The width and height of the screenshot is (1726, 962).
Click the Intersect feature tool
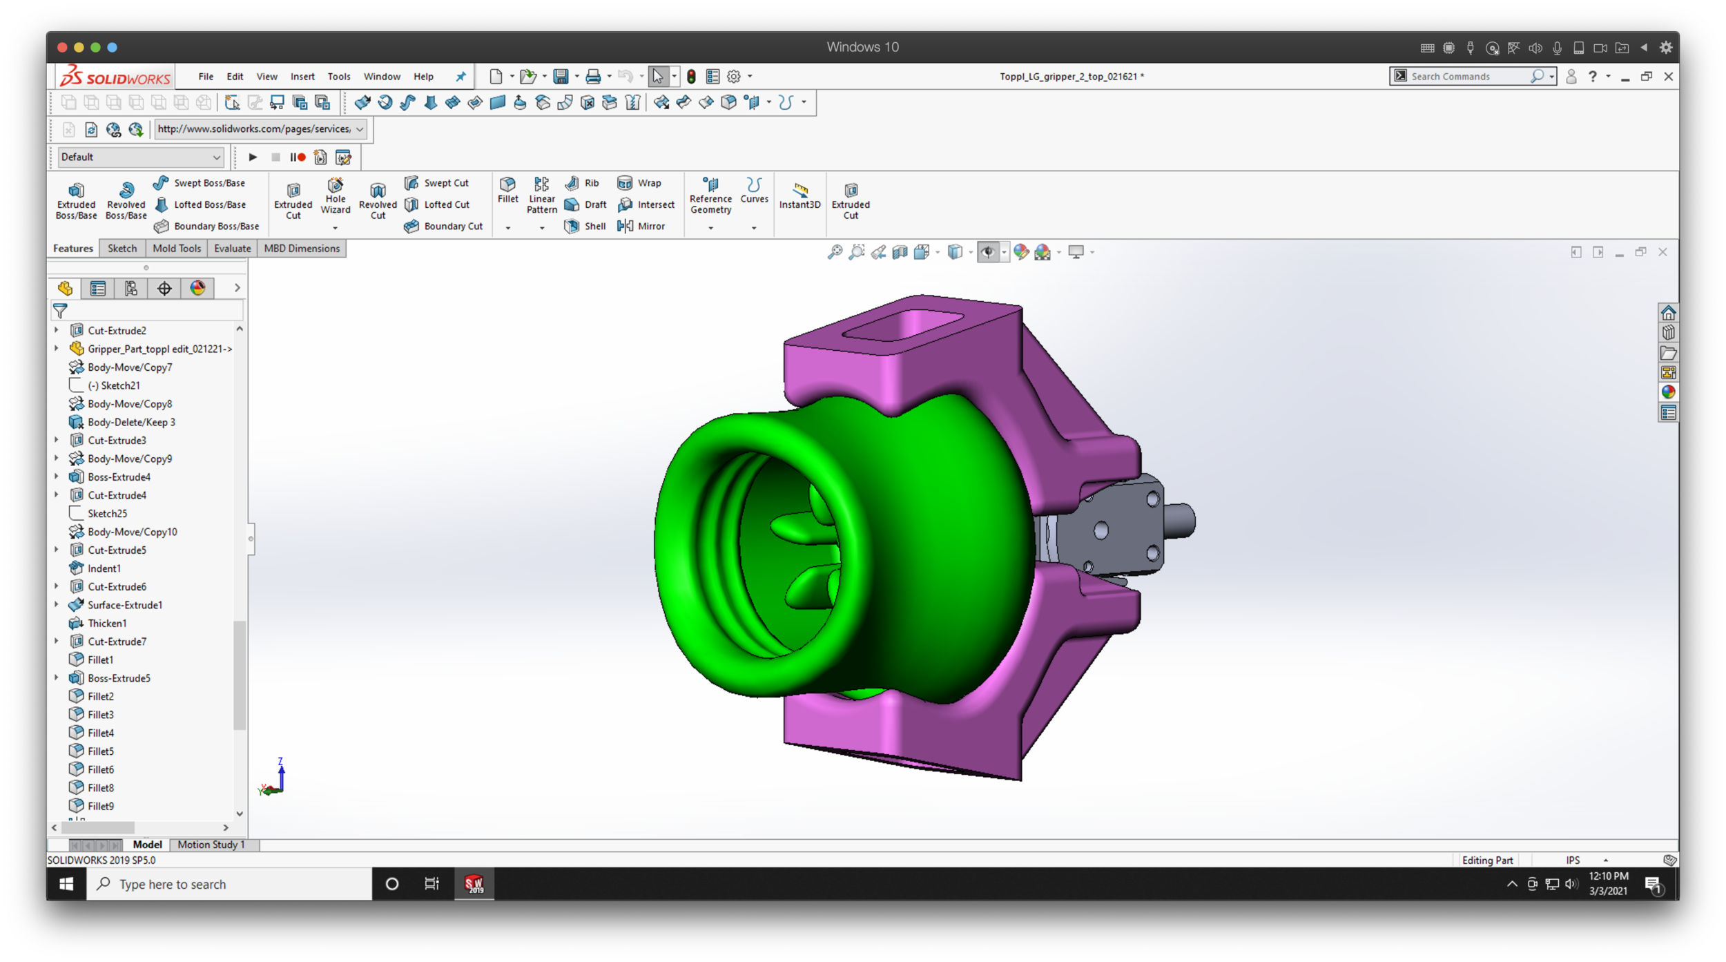[x=646, y=205]
